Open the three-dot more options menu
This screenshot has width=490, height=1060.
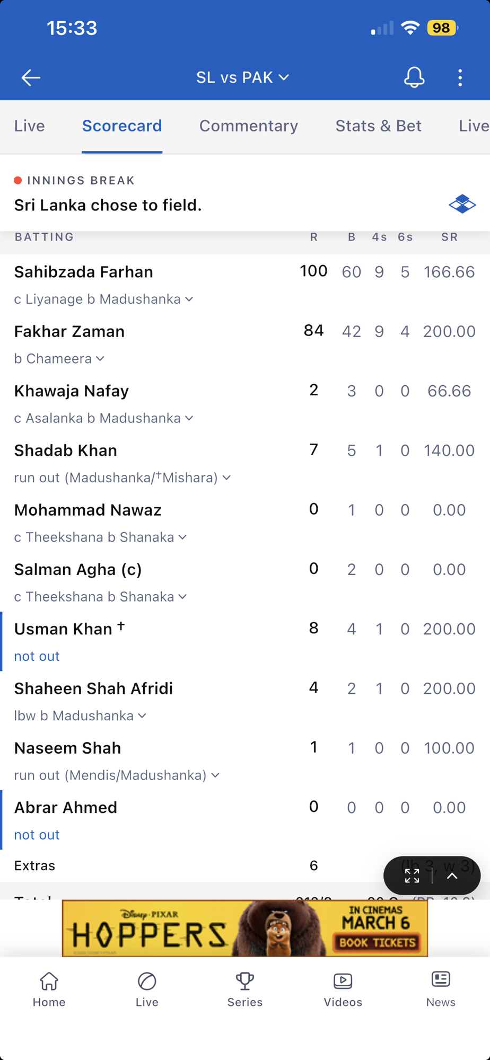[460, 77]
